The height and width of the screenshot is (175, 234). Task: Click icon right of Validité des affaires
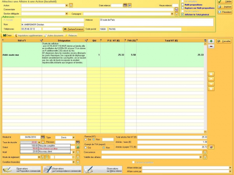[x=205, y=157]
